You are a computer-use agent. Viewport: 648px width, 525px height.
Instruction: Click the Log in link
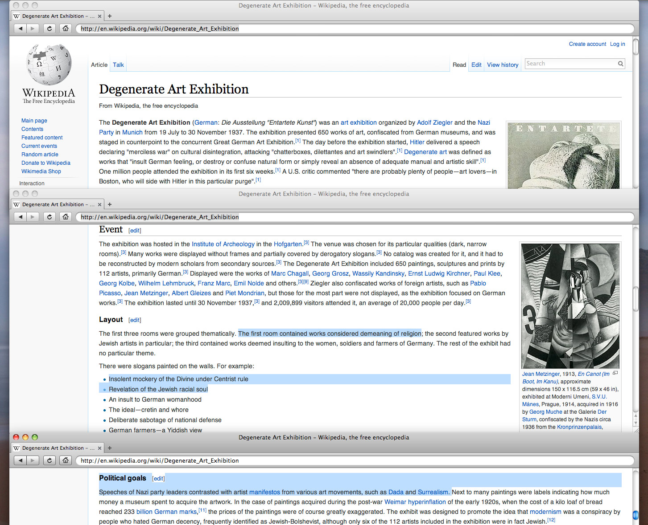click(618, 44)
